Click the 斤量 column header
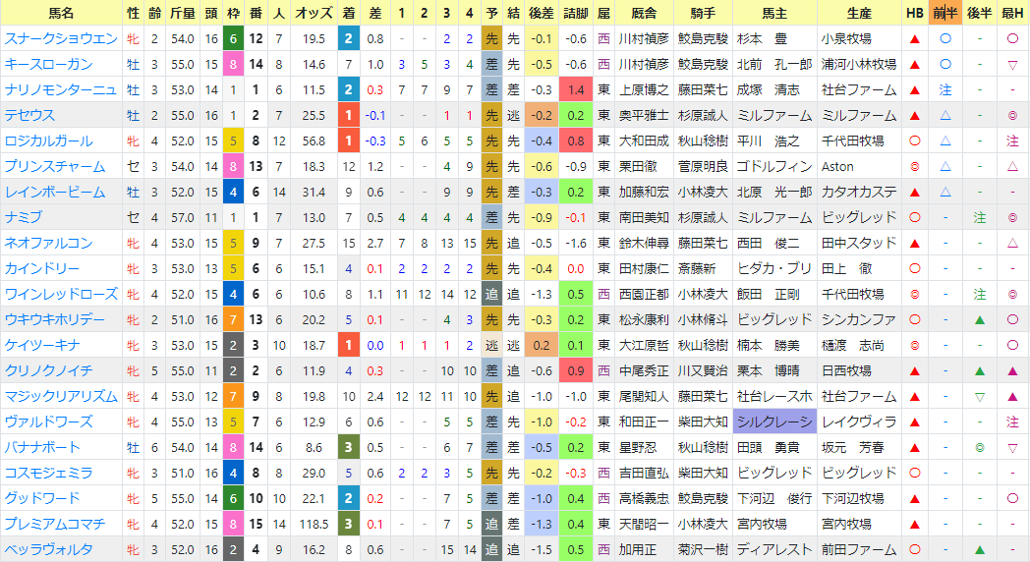Screen dimensions: 1030x562 (x=183, y=13)
